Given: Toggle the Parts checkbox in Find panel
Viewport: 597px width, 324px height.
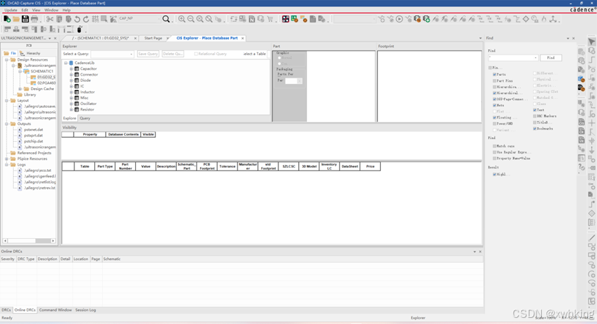Looking at the screenshot, I should (x=495, y=74).
